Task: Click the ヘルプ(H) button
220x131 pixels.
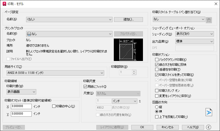Action: [x=193, y=127]
